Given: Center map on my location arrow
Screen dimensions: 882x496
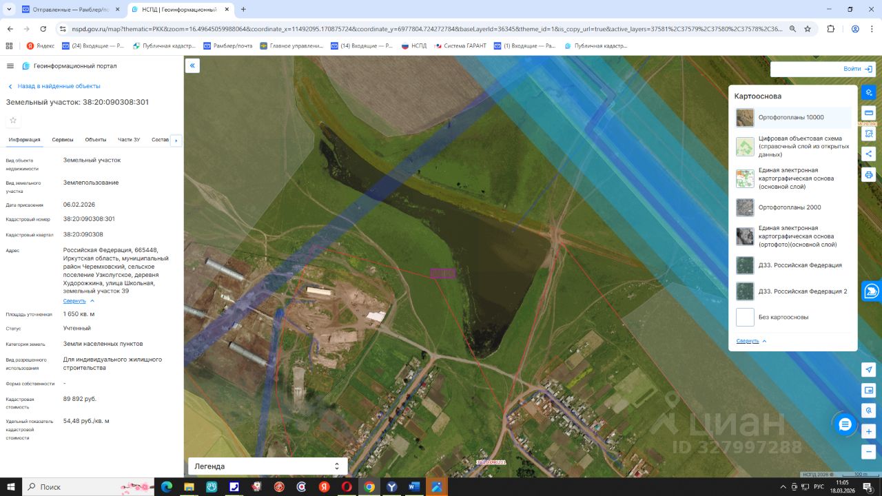Looking at the screenshot, I should coord(869,370).
